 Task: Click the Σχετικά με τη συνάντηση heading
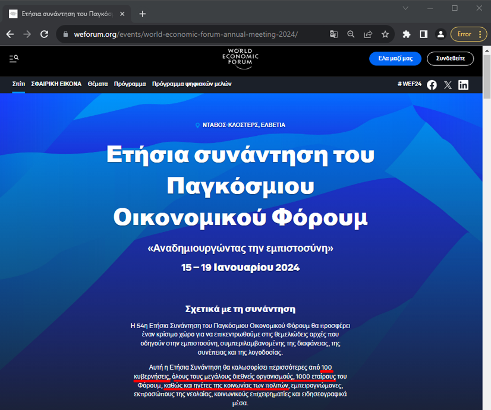pos(240,309)
